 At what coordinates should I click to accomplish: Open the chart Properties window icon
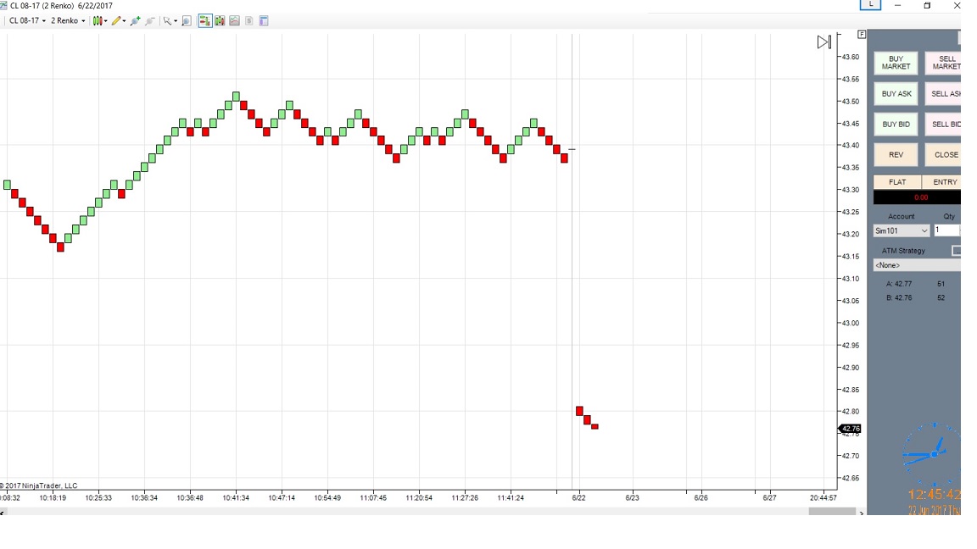point(264,20)
